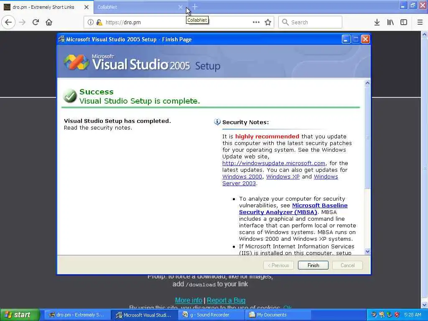This screenshot has width=428, height=321.
Task: Click the first system tray icon
Action: point(374,315)
